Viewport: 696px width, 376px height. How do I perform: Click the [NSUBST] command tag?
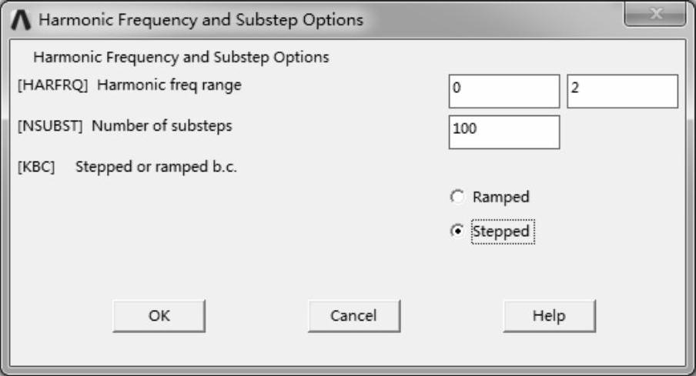(50, 126)
